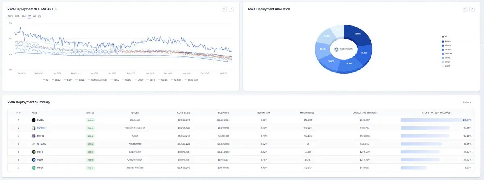This screenshot has height=180, width=484.
Task: Expand Show More in chart legend
Action: tap(192, 80)
